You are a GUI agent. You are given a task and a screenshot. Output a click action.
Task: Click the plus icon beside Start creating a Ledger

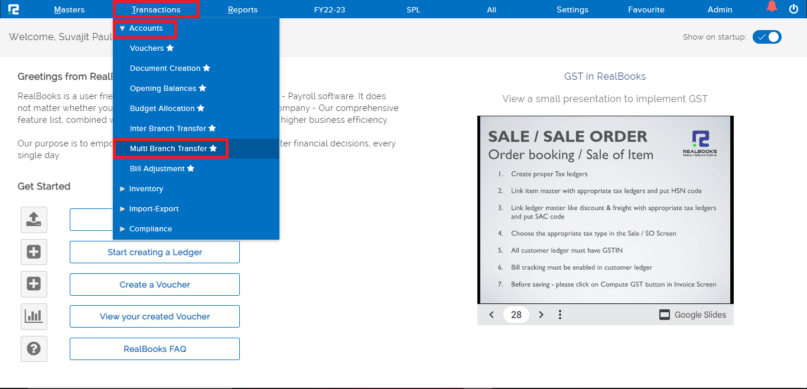click(34, 252)
